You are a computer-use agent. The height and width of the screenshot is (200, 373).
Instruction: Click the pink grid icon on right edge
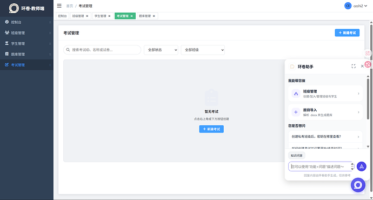(368, 53)
